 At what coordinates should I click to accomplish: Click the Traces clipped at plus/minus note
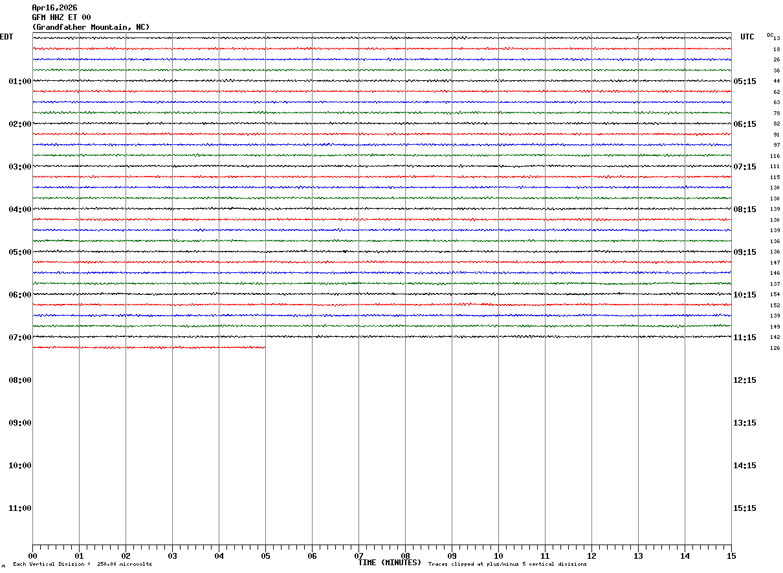click(507, 565)
